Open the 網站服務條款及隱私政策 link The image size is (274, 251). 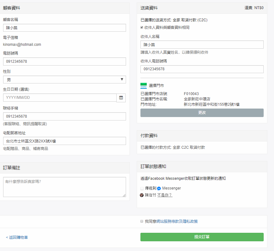click(179, 222)
